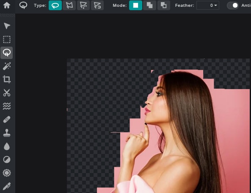Open the Cutout scissors tool
Viewport: 251px width, 193px height.
click(x=7, y=93)
